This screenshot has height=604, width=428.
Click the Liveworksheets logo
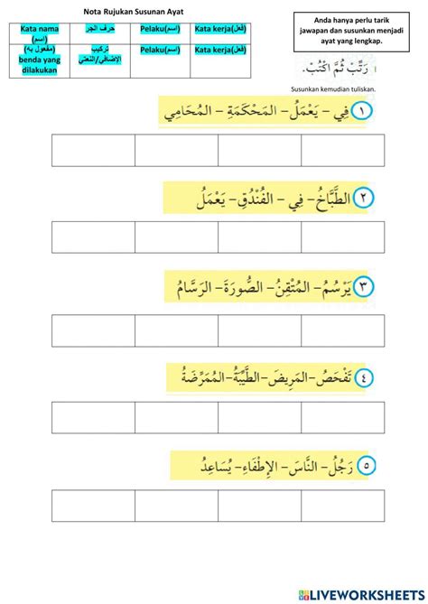click(x=361, y=594)
